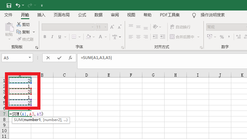Click the 操作说明搜索 search box
Screen dimensions: 247x139
pyautogui.click(x=212, y=15)
